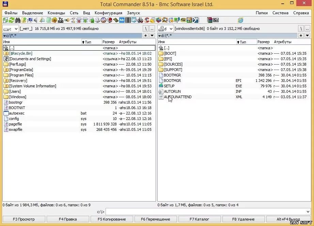The width and height of the screenshot is (314, 226).
Task: Open left panel favorites asterisk button
Action: (x=145, y=36)
